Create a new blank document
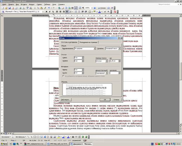Viewport: 182px width, 146px height. tap(2, 8)
